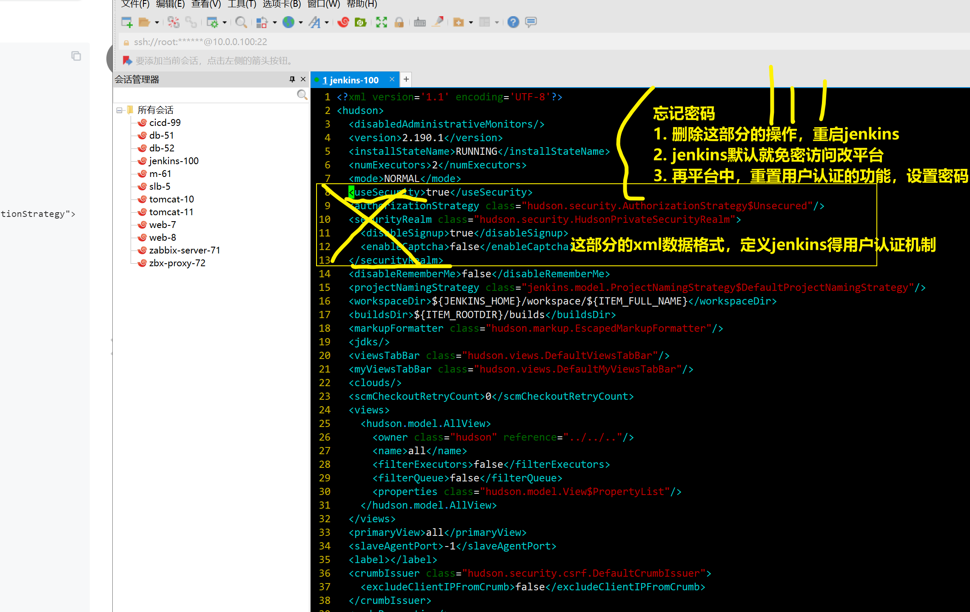
Task: Select zabbix-server-71 session
Action: (184, 250)
